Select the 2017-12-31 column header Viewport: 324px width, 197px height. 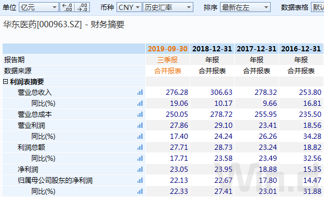257,49
